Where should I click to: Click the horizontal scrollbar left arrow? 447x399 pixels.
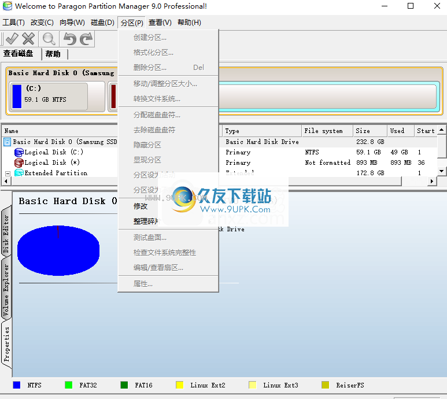(6, 181)
